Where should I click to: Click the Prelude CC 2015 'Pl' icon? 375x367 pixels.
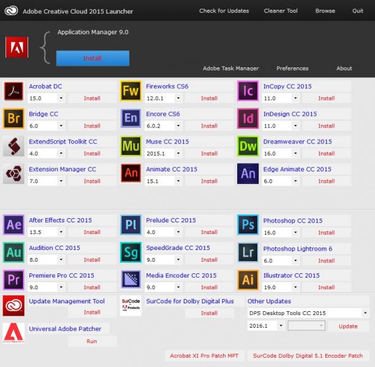[x=131, y=225]
